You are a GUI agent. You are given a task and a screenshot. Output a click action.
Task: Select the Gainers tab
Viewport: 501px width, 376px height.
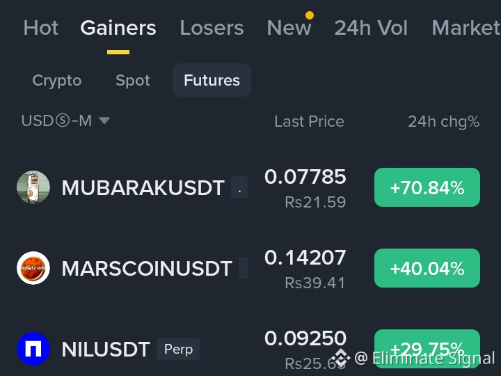click(118, 28)
